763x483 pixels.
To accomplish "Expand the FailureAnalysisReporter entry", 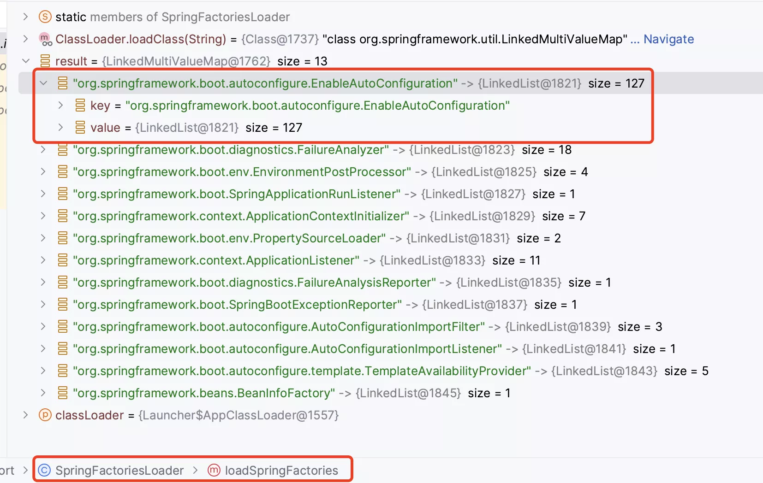I will (x=43, y=283).
